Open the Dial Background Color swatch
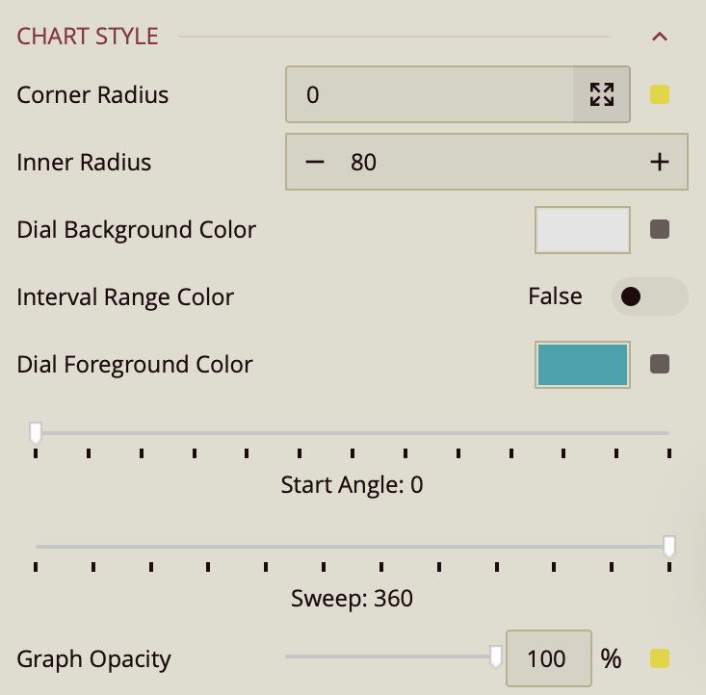Viewport: 706px width, 695px height. (x=583, y=230)
